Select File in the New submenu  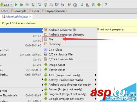[70, 39]
